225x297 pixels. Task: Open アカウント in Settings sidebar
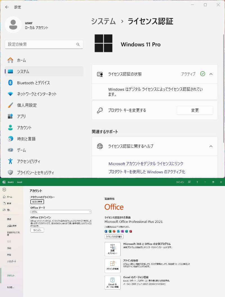point(44,128)
